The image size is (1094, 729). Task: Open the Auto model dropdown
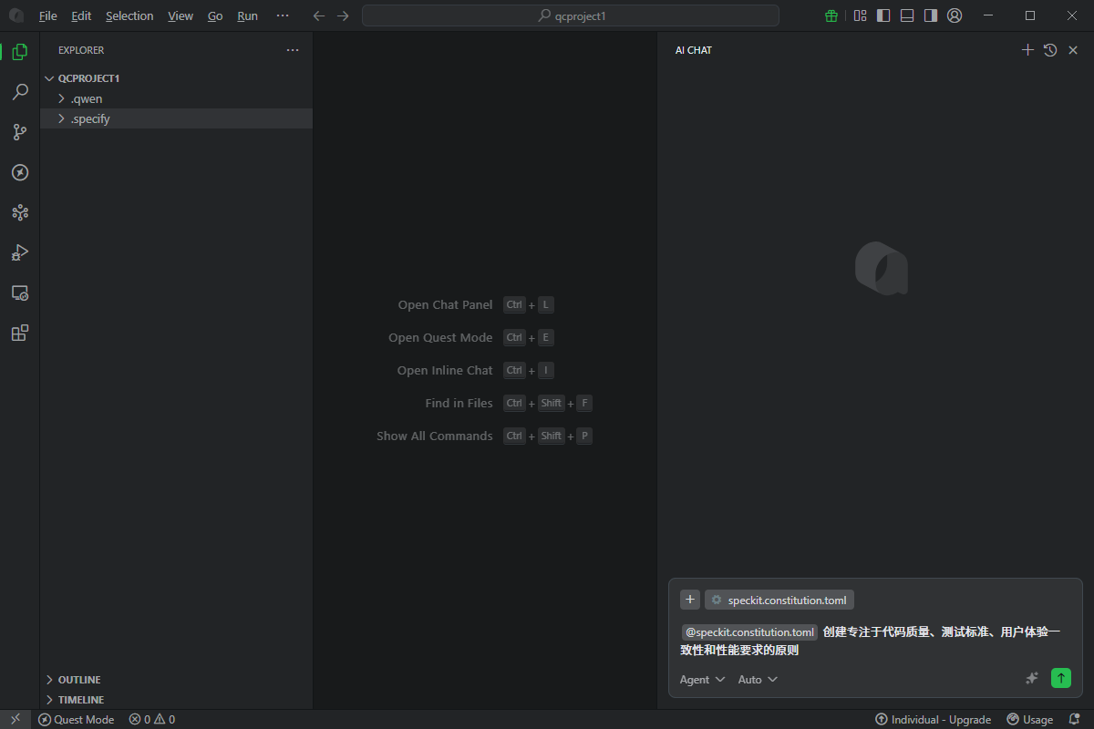click(758, 680)
